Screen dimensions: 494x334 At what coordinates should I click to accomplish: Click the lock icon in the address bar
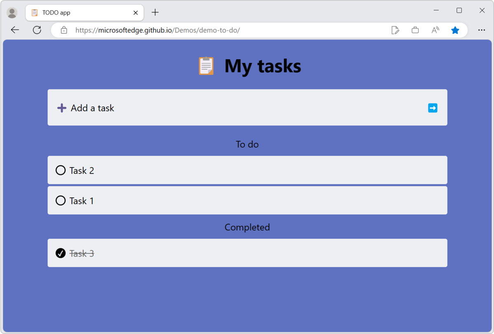click(63, 30)
